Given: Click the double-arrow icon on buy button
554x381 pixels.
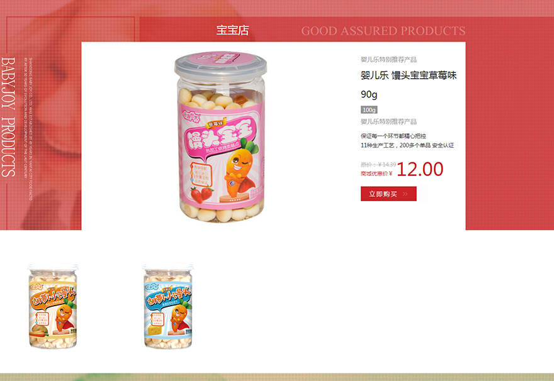Looking at the screenshot, I should click(405, 194).
